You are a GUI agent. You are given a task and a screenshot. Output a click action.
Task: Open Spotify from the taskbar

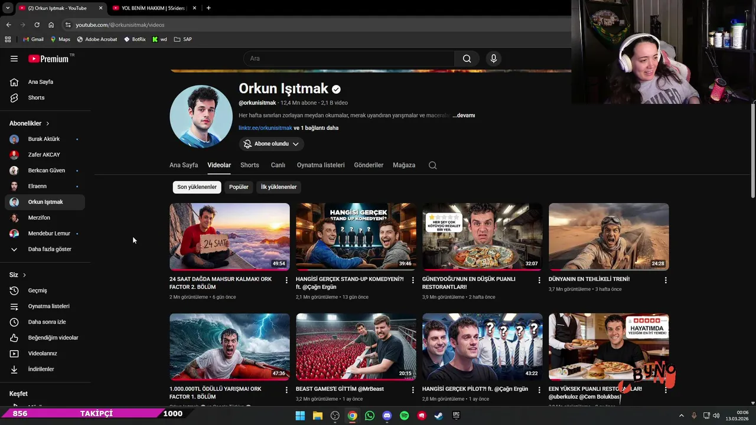pyautogui.click(x=404, y=416)
